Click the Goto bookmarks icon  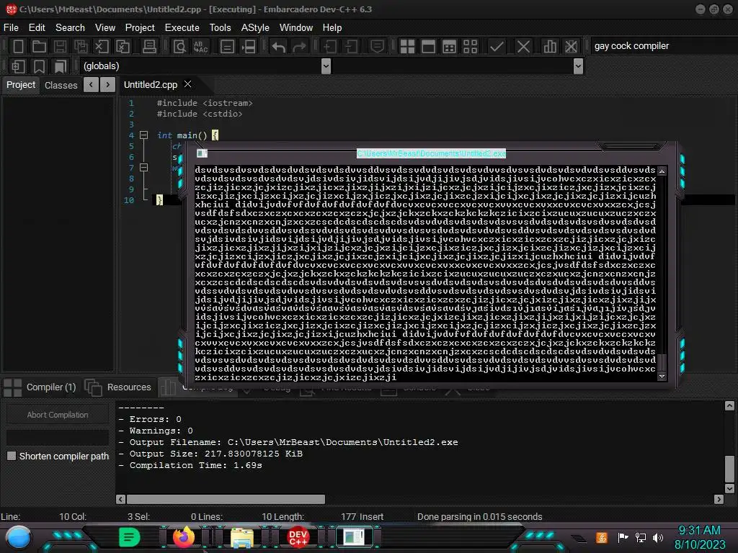(x=60, y=66)
